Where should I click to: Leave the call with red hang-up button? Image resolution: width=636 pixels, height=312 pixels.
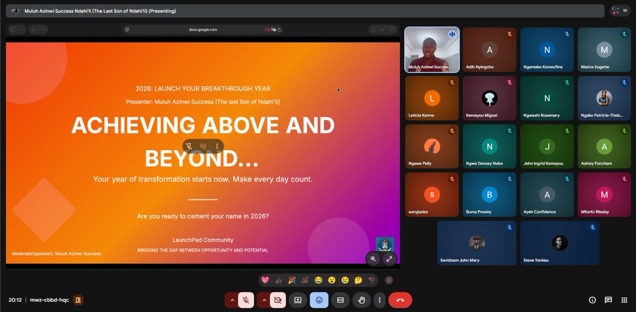400,300
